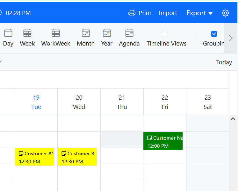This screenshot has width=239, height=191.
Task: Open the green 12:00 PM Friday appointment
Action: [163, 141]
